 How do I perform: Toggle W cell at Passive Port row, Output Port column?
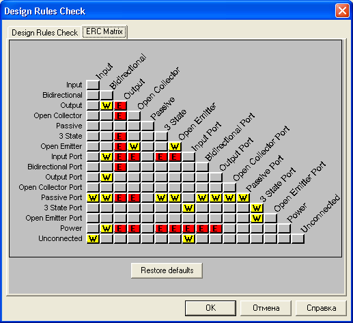click(216, 197)
